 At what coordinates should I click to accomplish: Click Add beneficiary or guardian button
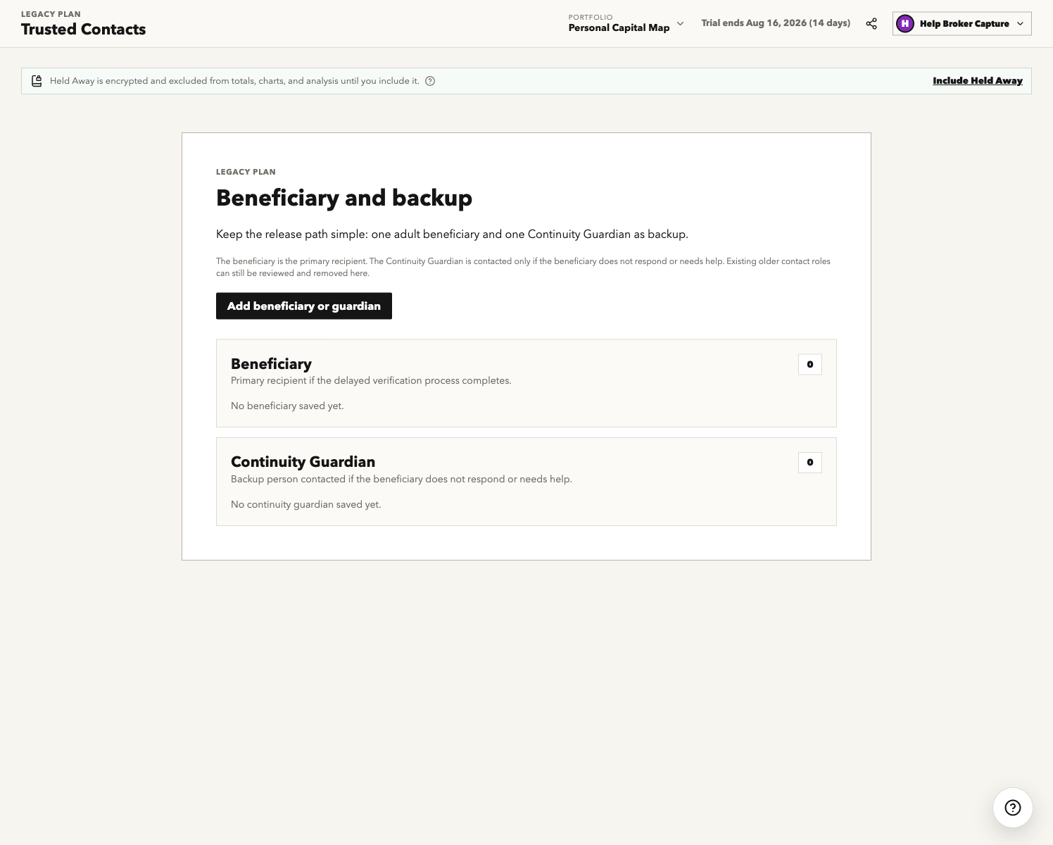[x=304, y=306]
